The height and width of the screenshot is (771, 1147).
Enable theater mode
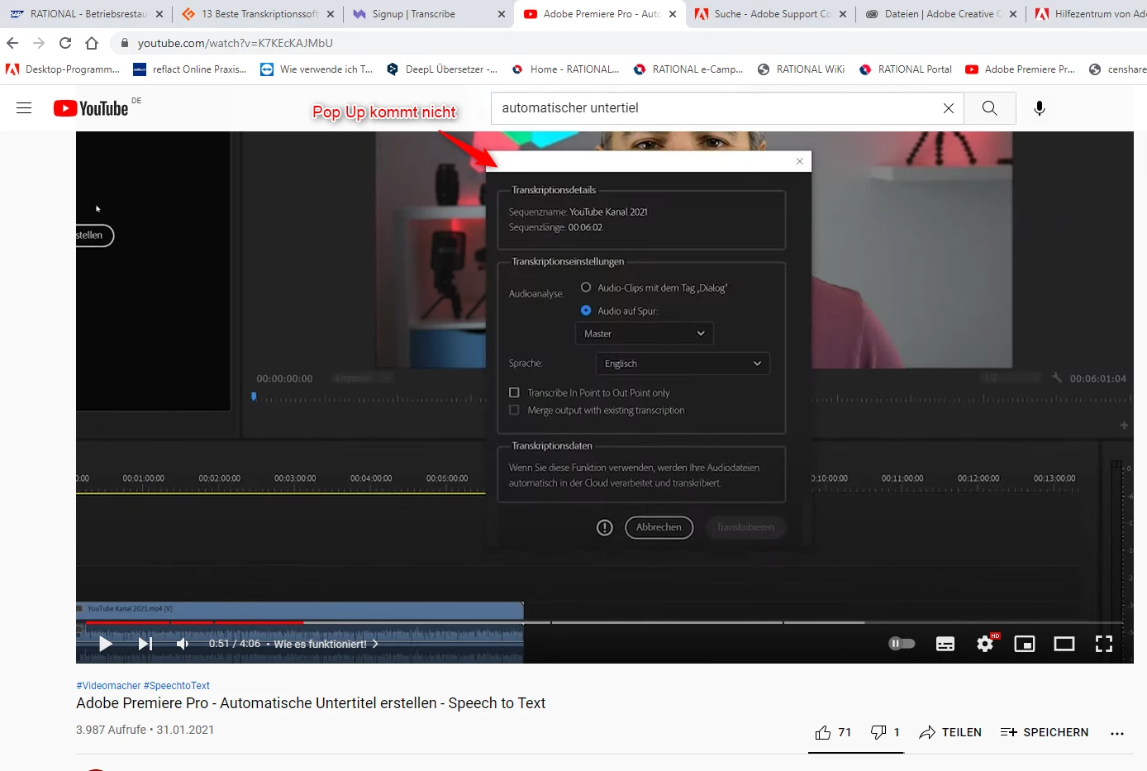1064,644
